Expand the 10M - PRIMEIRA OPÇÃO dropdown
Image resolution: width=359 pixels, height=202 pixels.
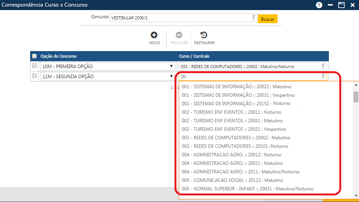(171, 67)
